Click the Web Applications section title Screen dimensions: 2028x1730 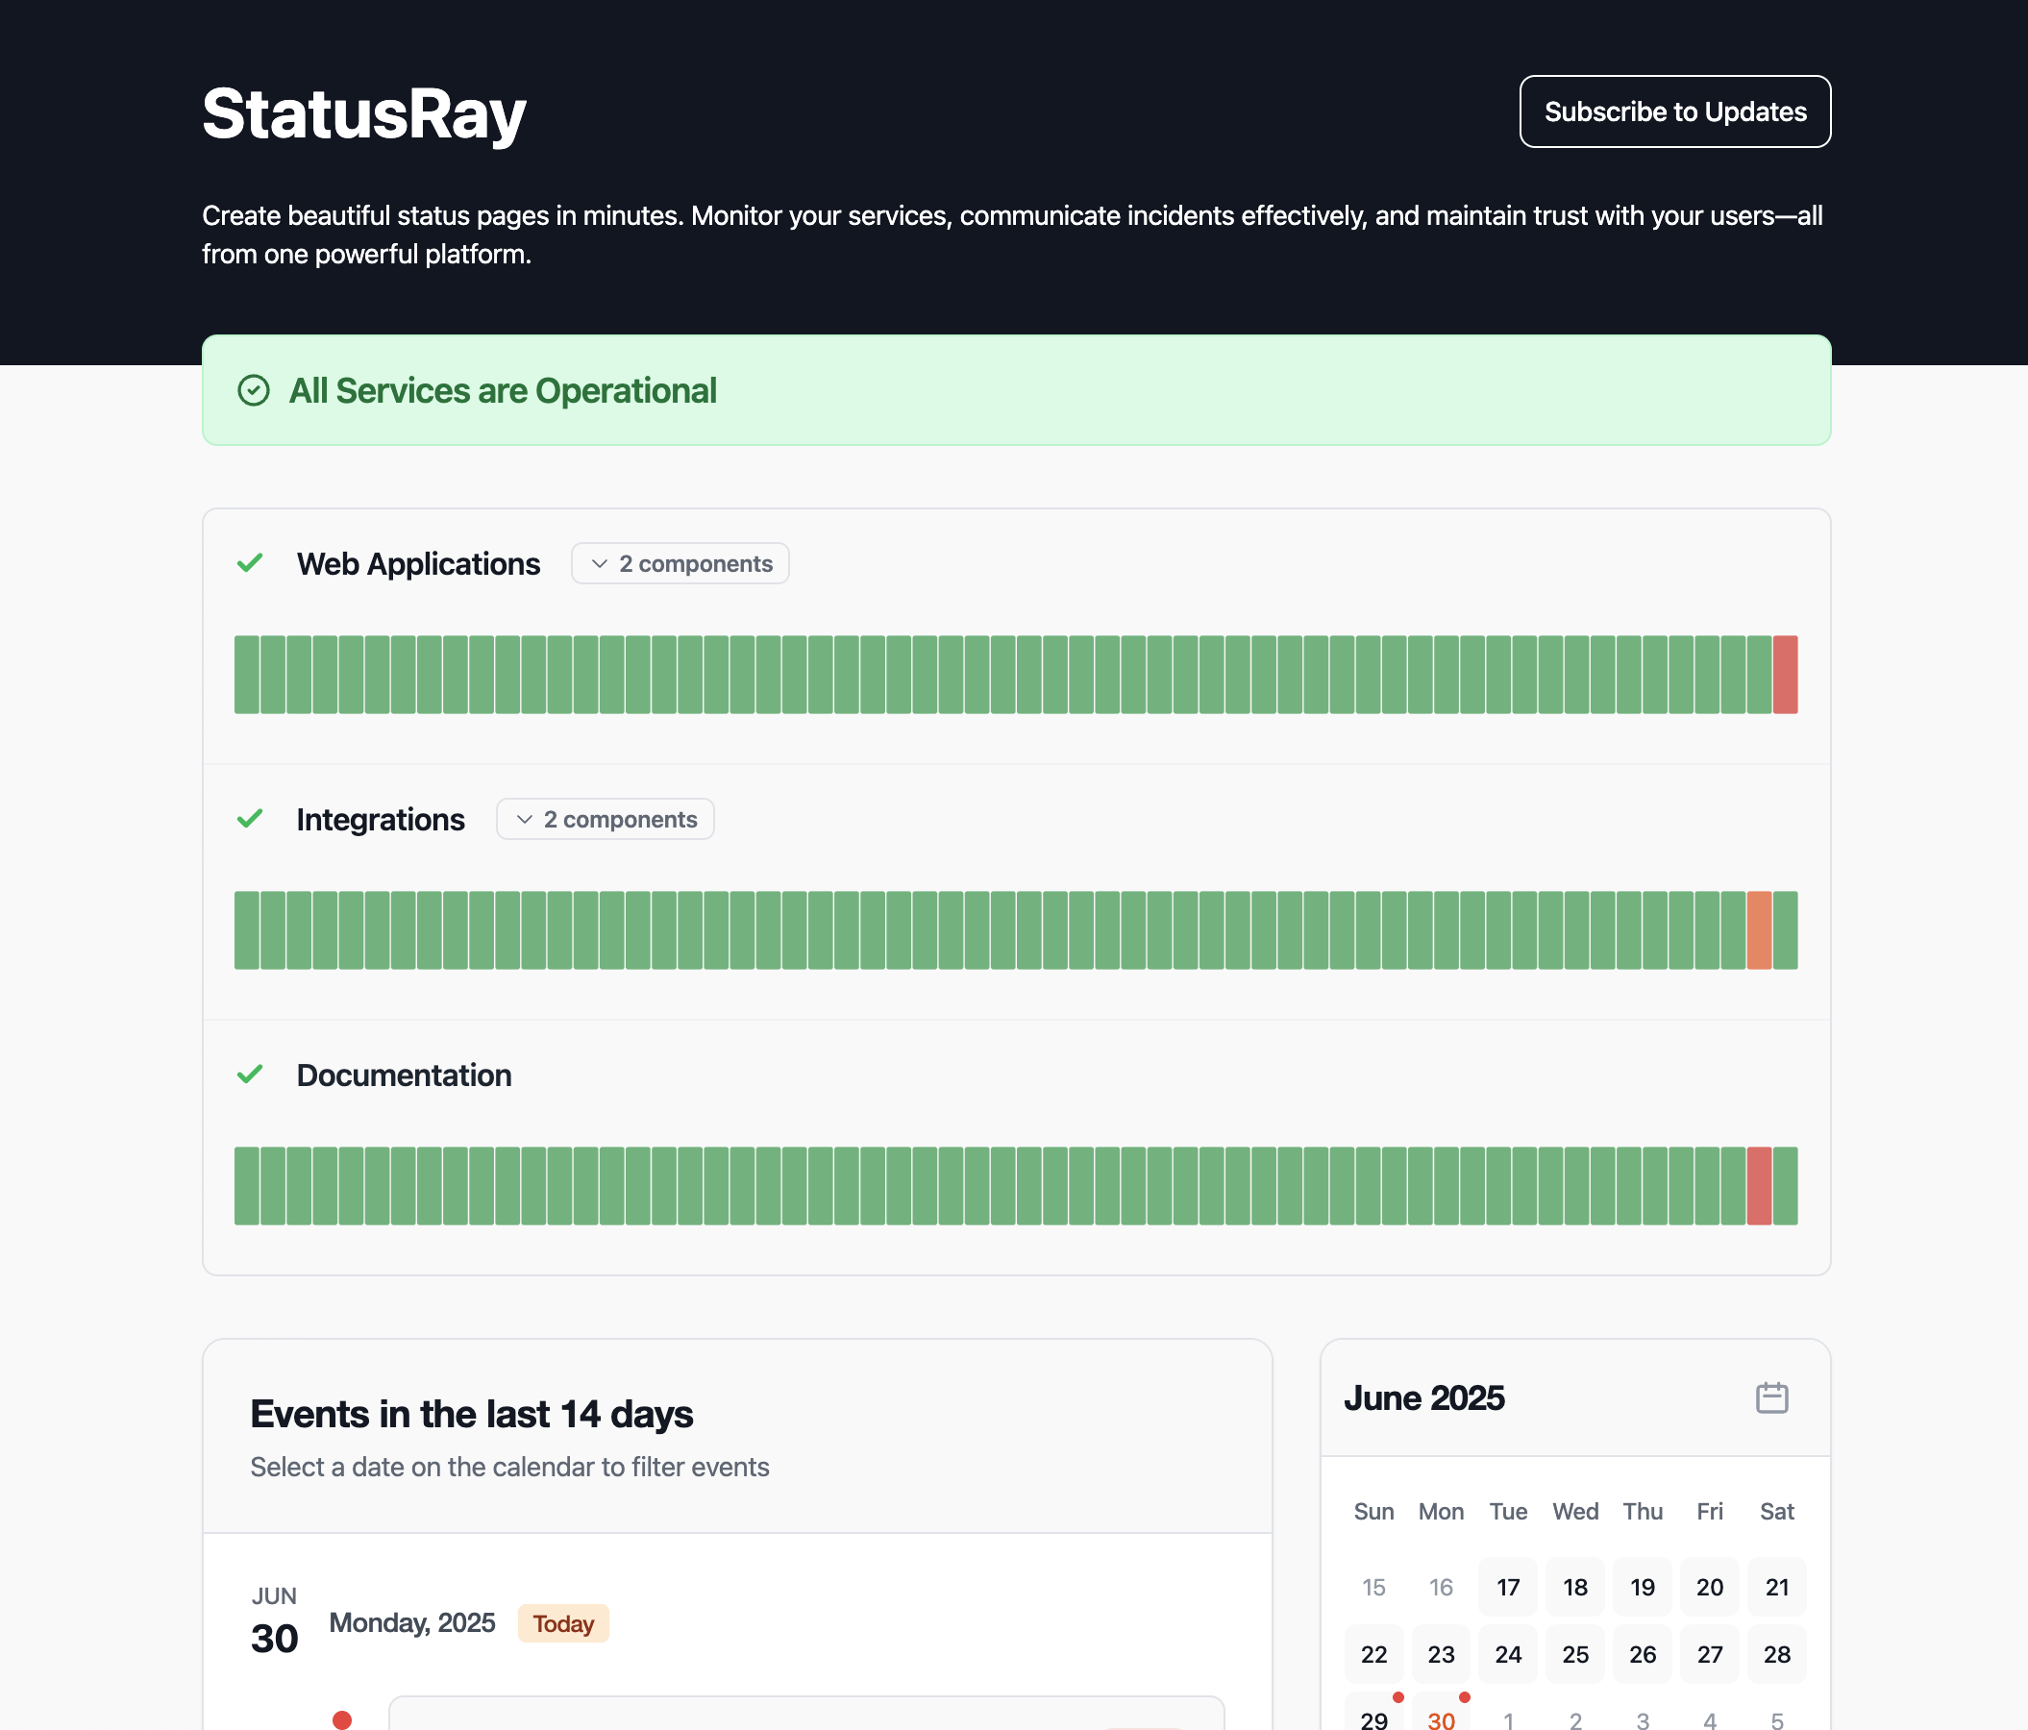point(418,563)
